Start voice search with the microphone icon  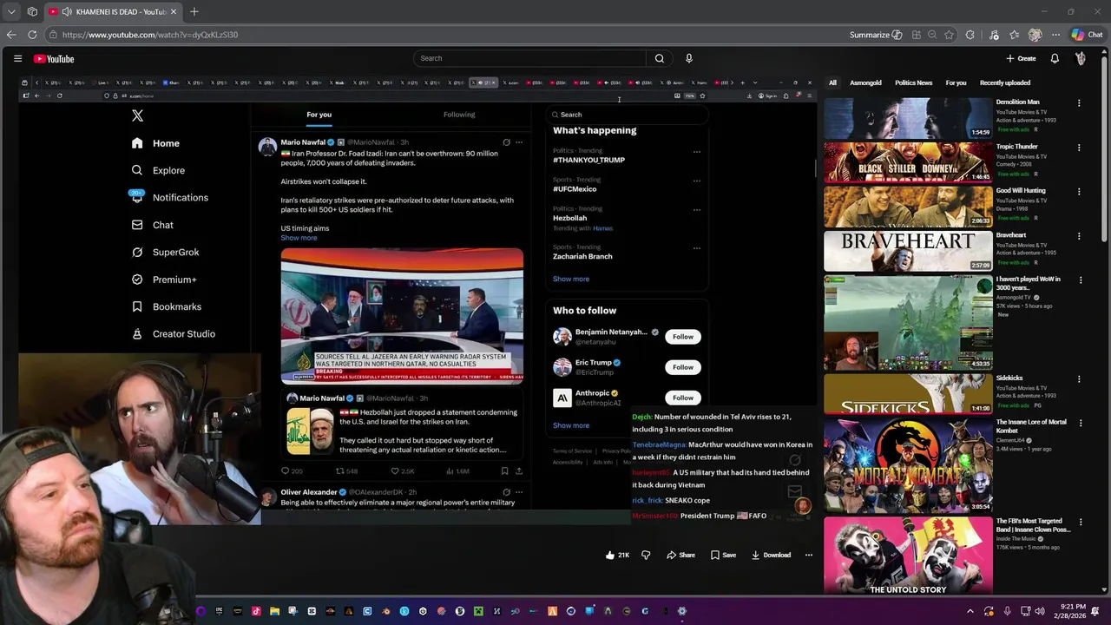[689, 58]
